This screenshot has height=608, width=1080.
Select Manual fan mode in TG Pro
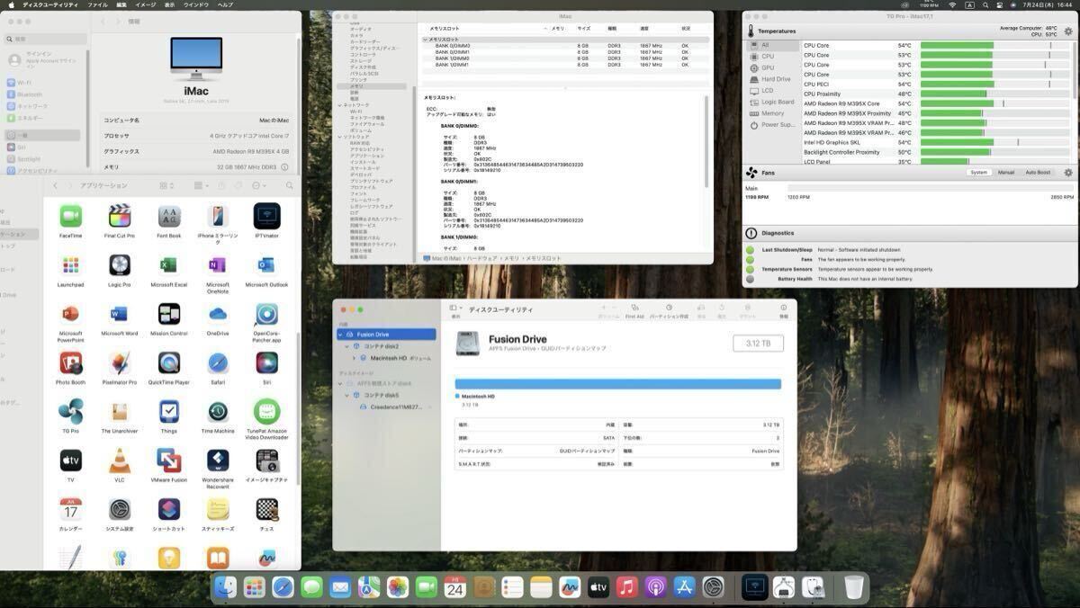[1006, 173]
